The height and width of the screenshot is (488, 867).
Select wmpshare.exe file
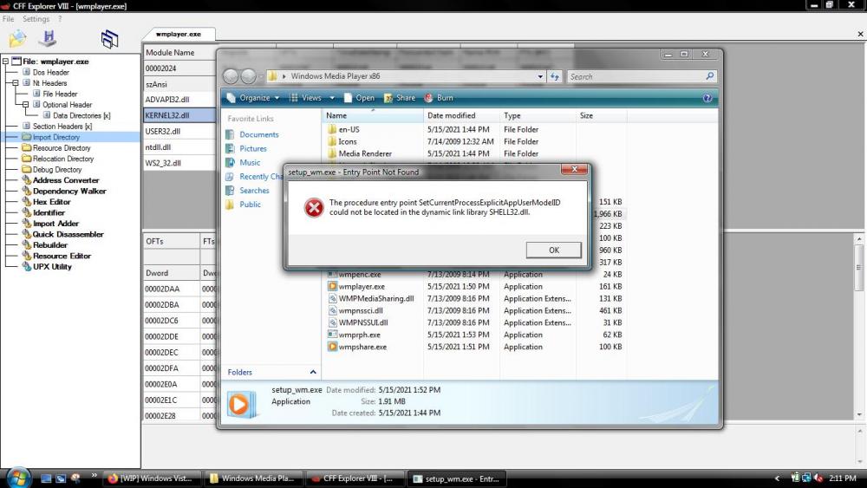[x=362, y=347]
